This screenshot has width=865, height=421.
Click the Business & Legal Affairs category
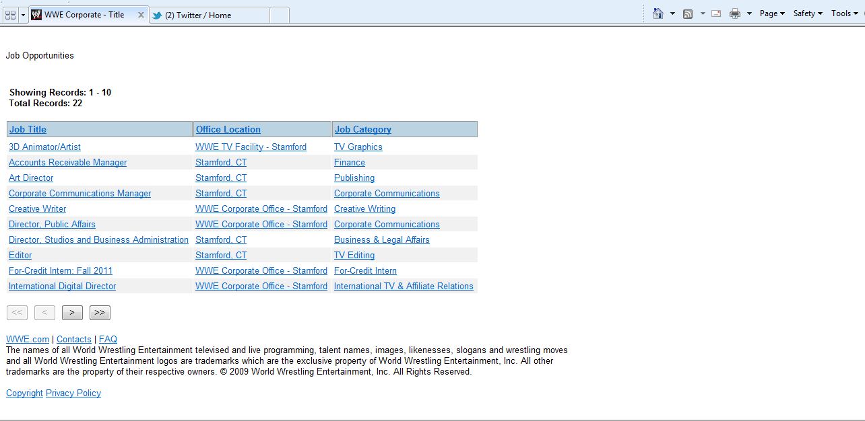(x=382, y=240)
